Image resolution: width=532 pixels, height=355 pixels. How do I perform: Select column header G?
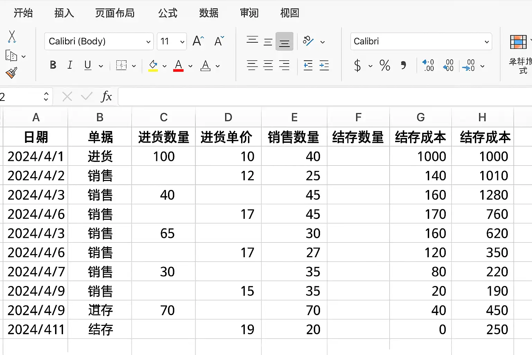click(420, 118)
